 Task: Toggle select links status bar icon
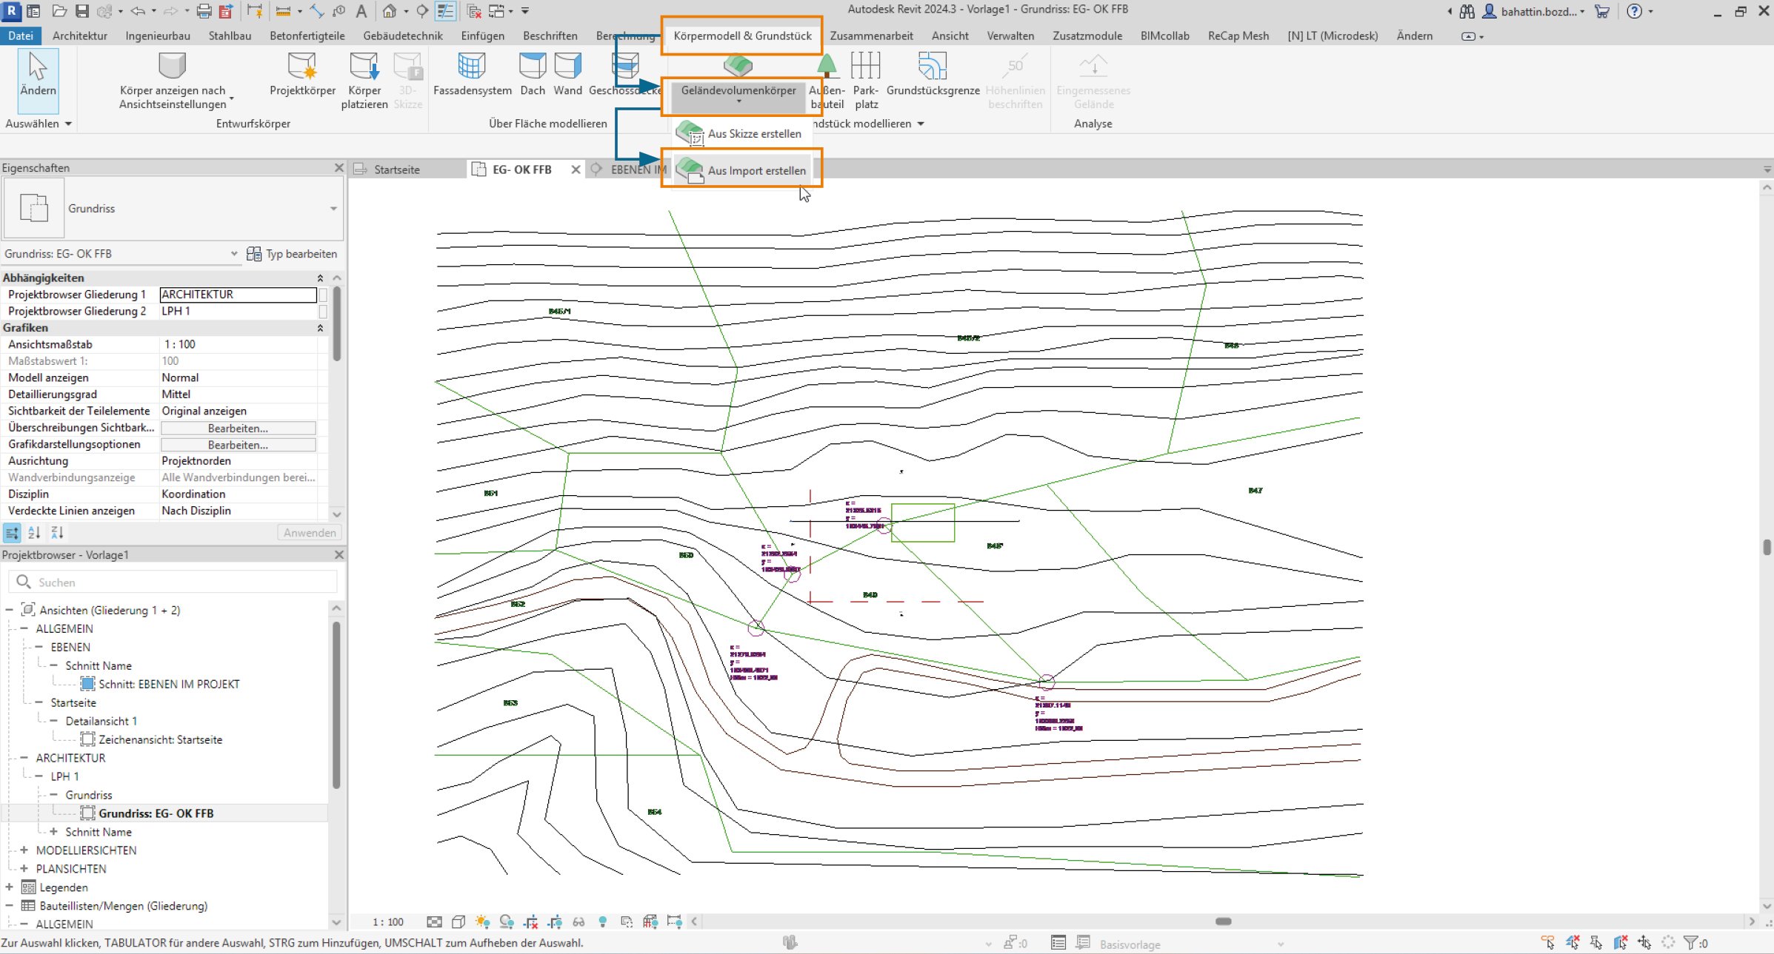click(x=1548, y=943)
